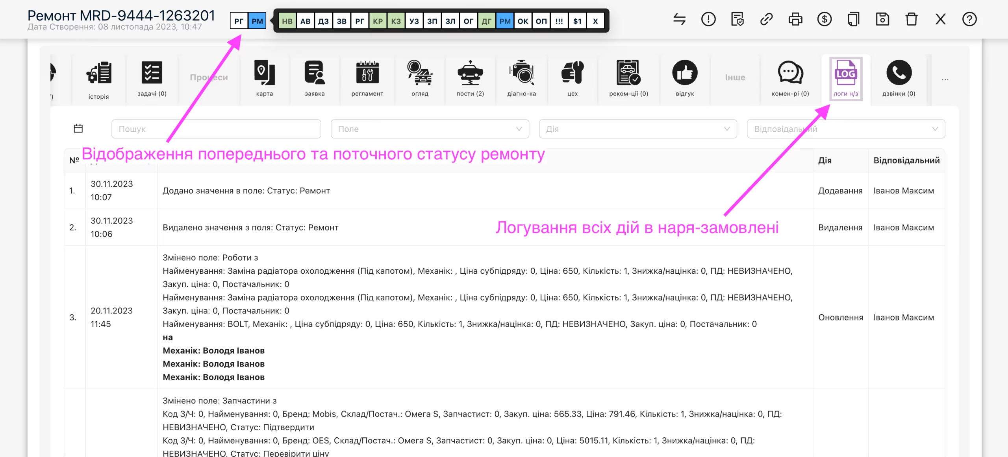Click the trash delete icon
This screenshot has width=1008, height=457.
coord(912,19)
